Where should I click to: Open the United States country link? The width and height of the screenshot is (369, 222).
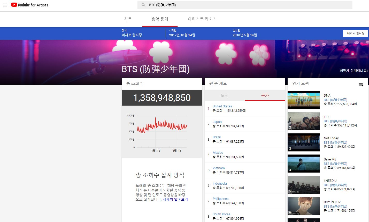[x=222, y=106]
